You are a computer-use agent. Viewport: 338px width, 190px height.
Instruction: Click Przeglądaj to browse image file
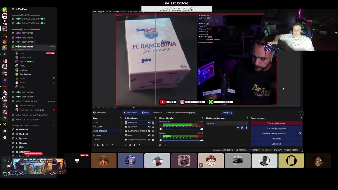227,113
